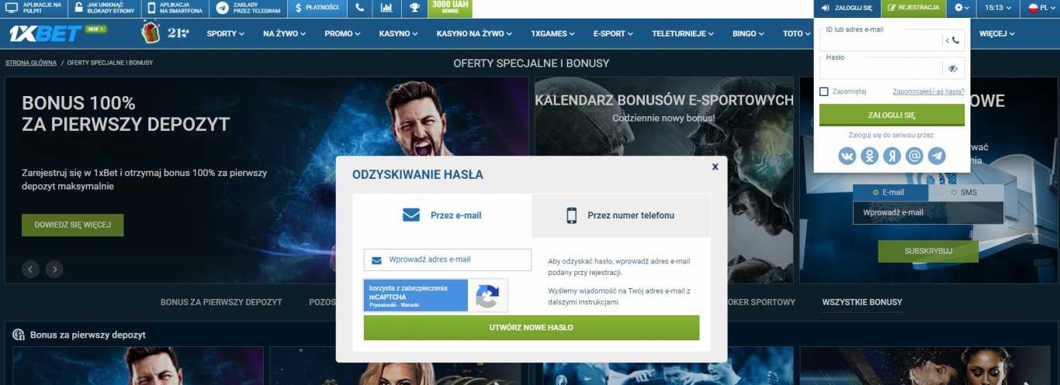The image size is (1060, 385).
Task: Expand the NA ŻYWO menu
Action: tap(284, 34)
